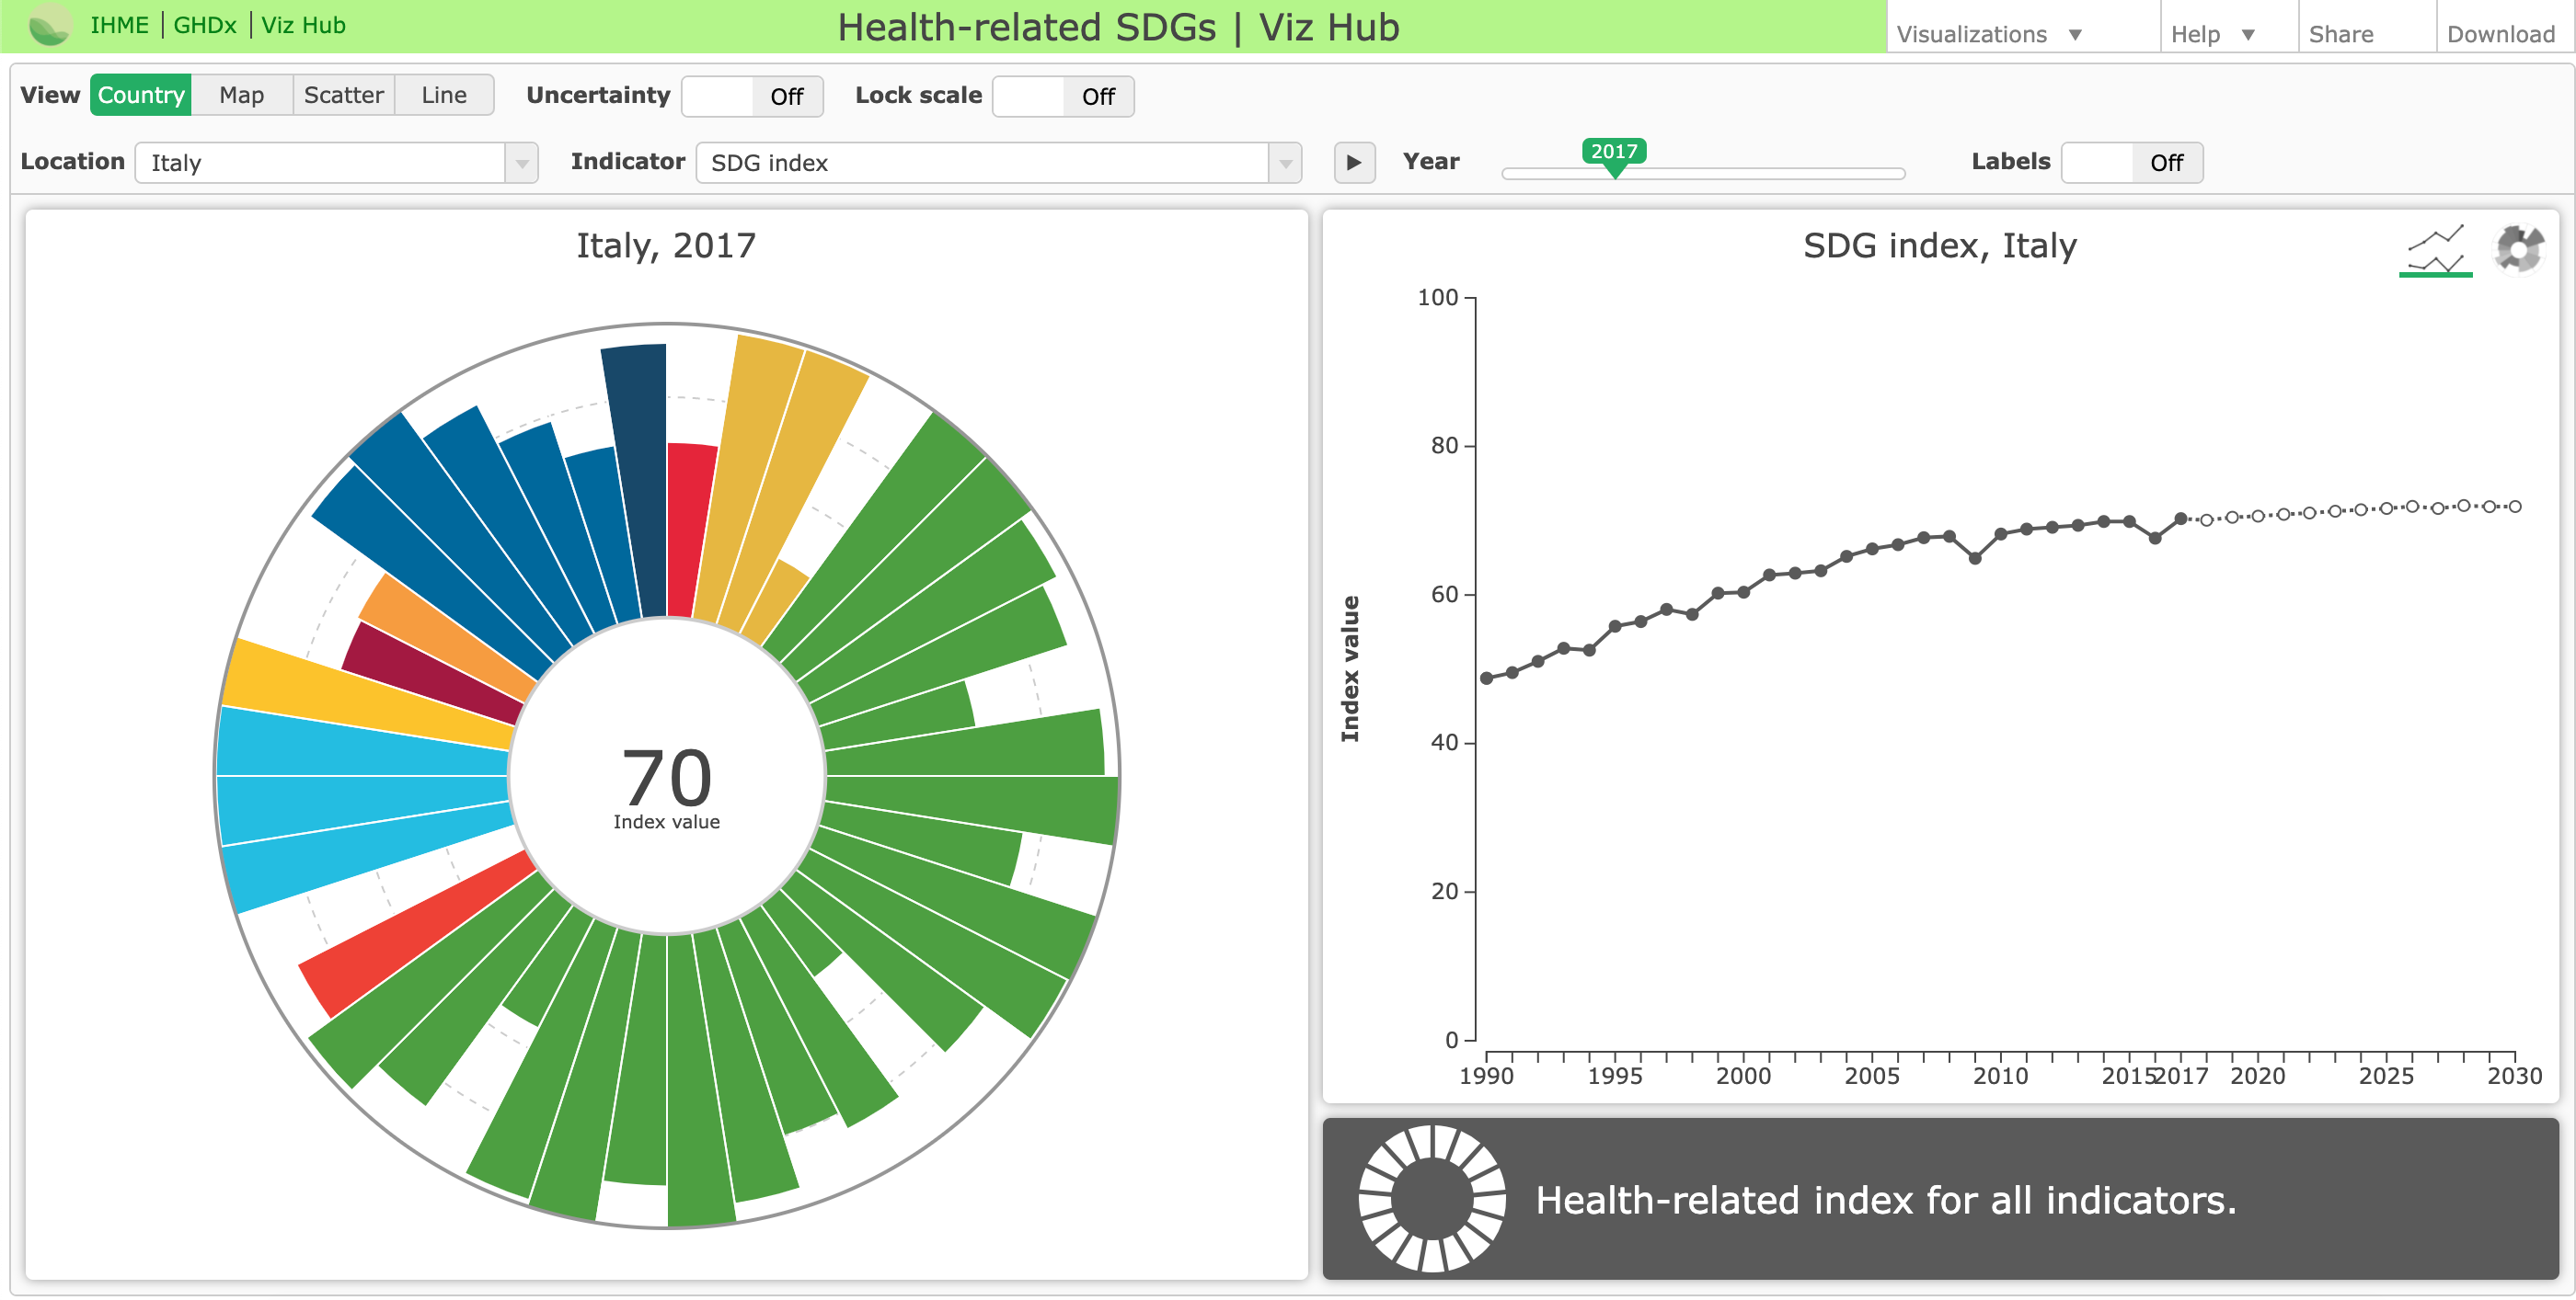Switch to the Scatter view tab

(343, 95)
